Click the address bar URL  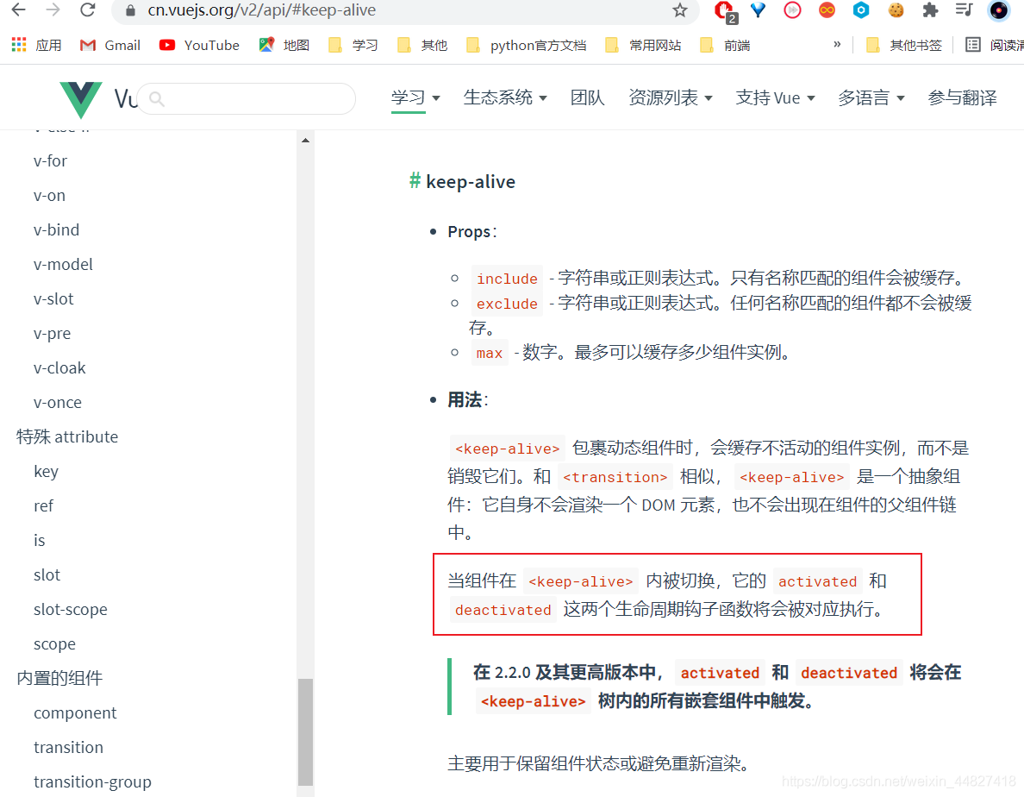point(262,10)
